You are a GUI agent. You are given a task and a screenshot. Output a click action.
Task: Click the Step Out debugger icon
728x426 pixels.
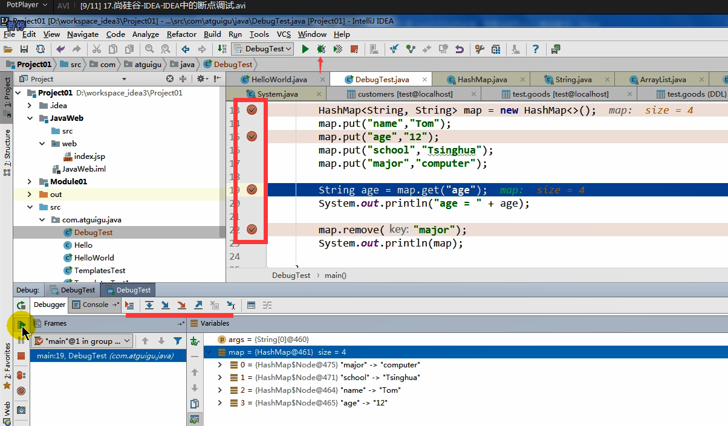point(198,305)
